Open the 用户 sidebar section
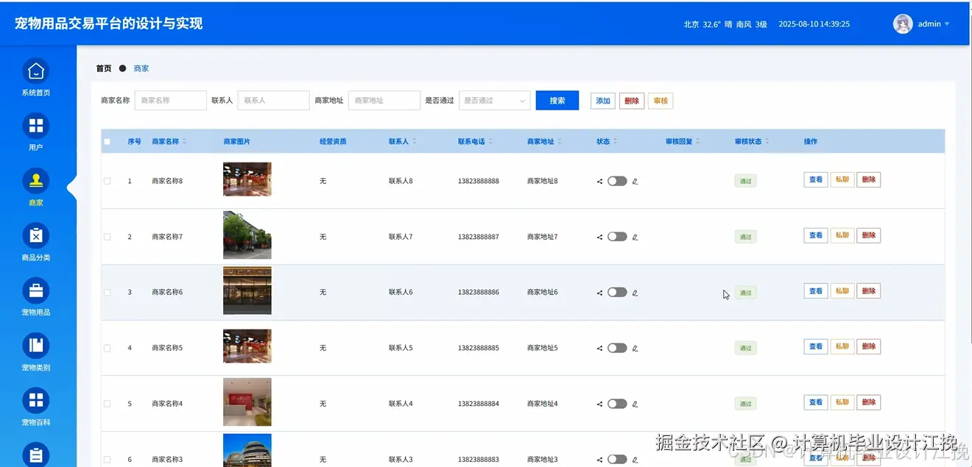This screenshot has width=972, height=467. click(35, 132)
